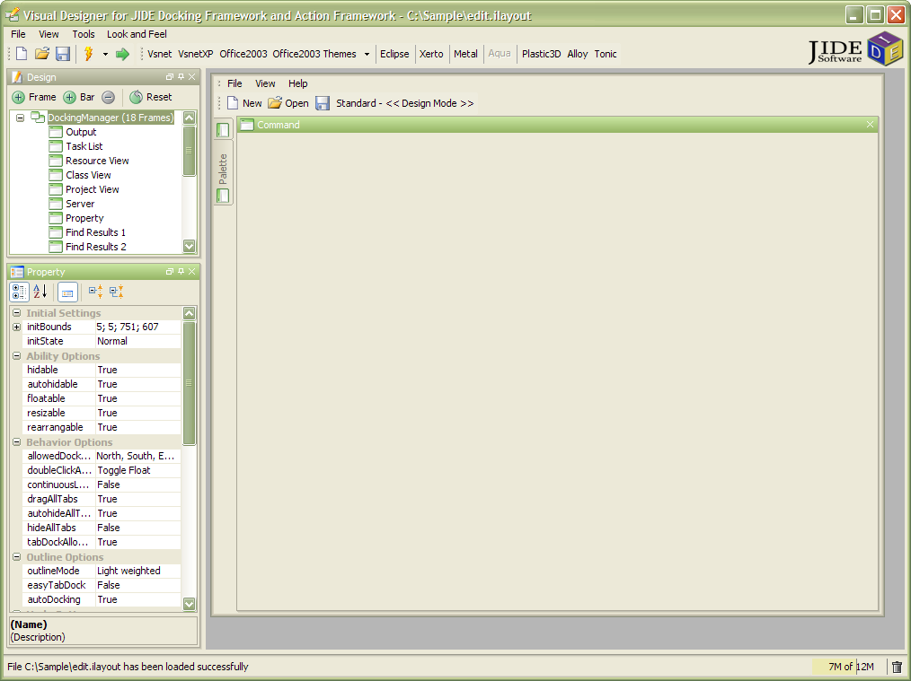Screen dimensions: 911x681
Task: Click the floppy-disk save icon in main toolbar
Action: click(x=63, y=54)
